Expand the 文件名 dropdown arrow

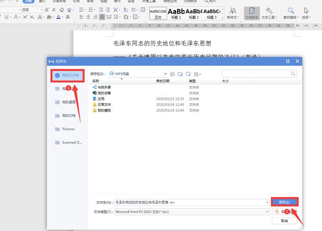267,202
